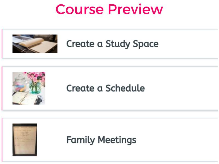Click the open planner in the Schedule thumbnail
The width and height of the screenshot is (219, 164).
click(23, 98)
